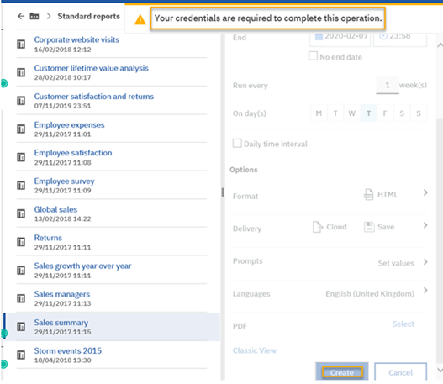This screenshot has width=443, height=384.
Task: Click the end time clock icon
Action: 383,36
